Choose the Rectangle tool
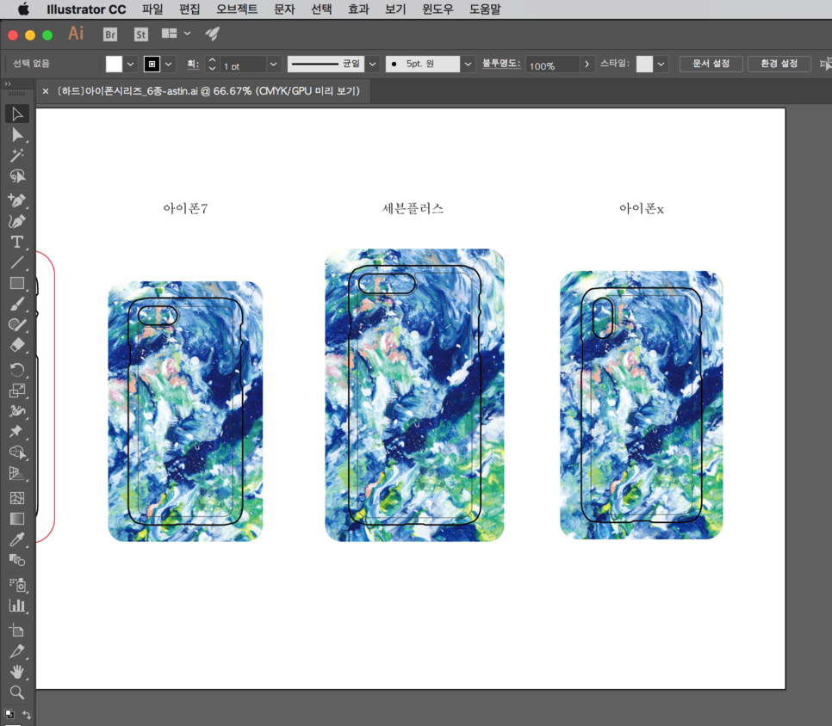Image resolution: width=832 pixels, height=726 pixels. 17,284
